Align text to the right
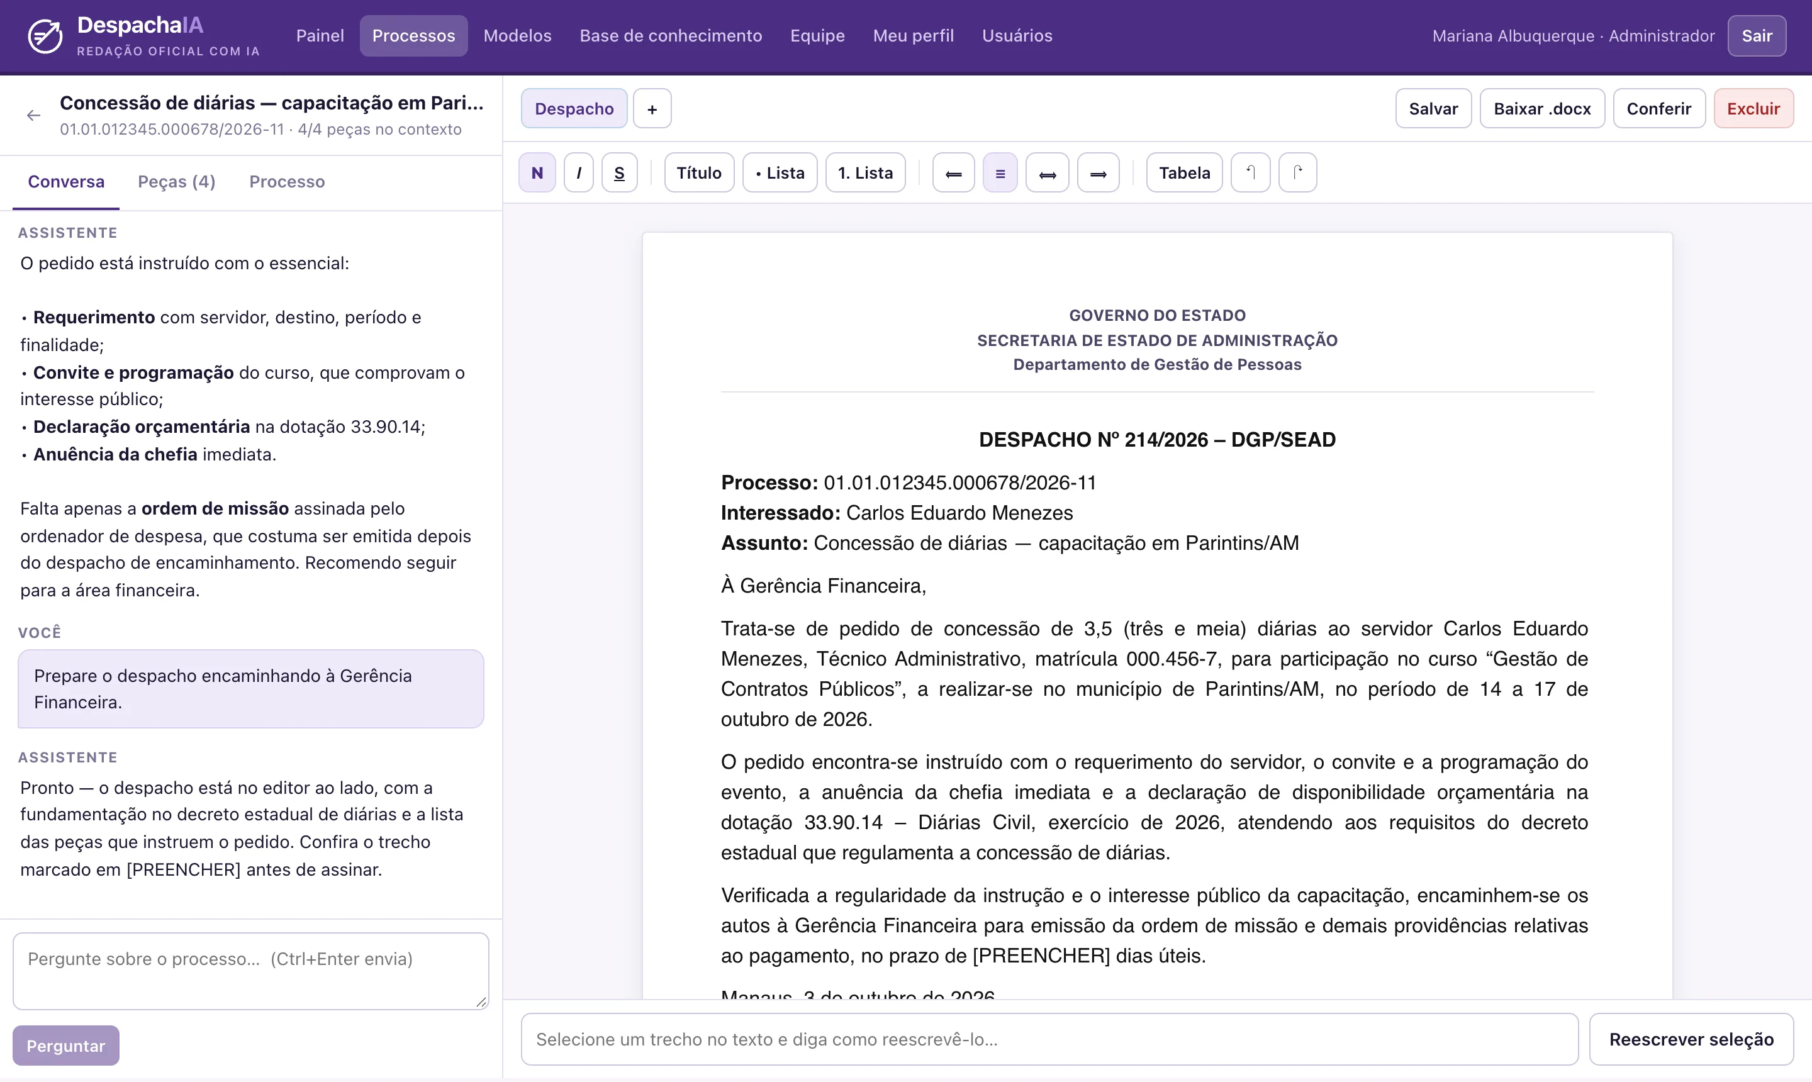Viewport: 1812px width, 1082px height. [x=1097, y=173]
